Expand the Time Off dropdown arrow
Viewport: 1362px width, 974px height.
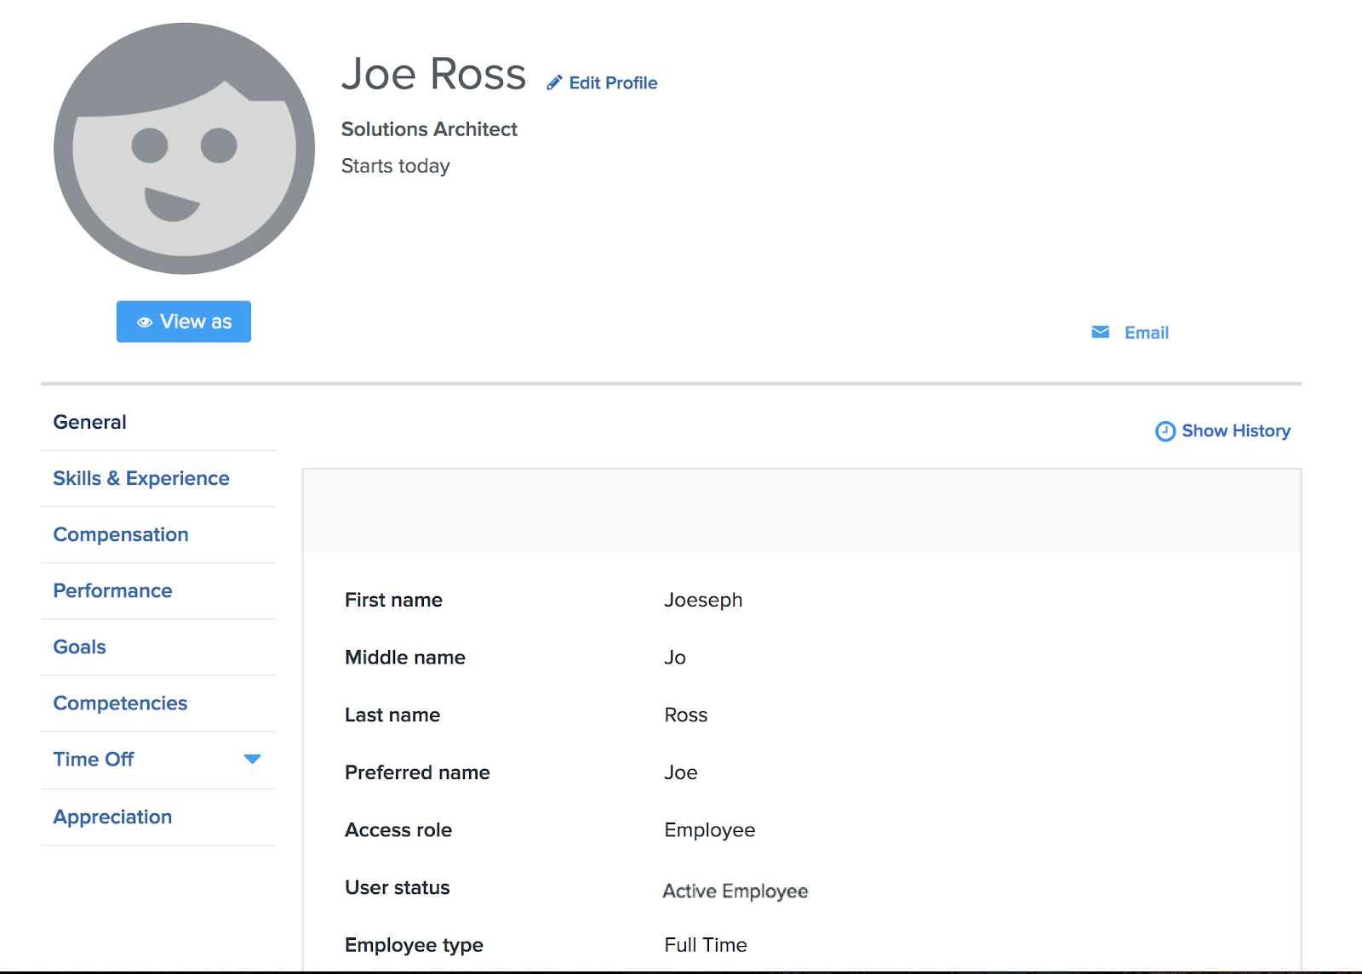coord(252,759)
